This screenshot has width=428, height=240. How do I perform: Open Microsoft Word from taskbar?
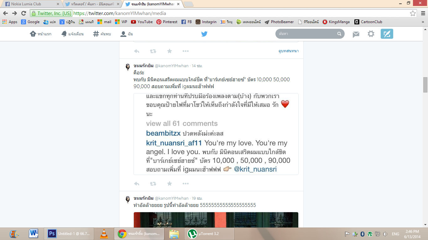[x=34, y=234]
